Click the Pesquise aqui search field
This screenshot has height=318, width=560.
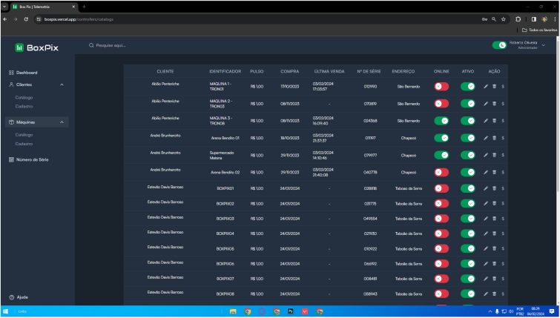coord(148,45)
